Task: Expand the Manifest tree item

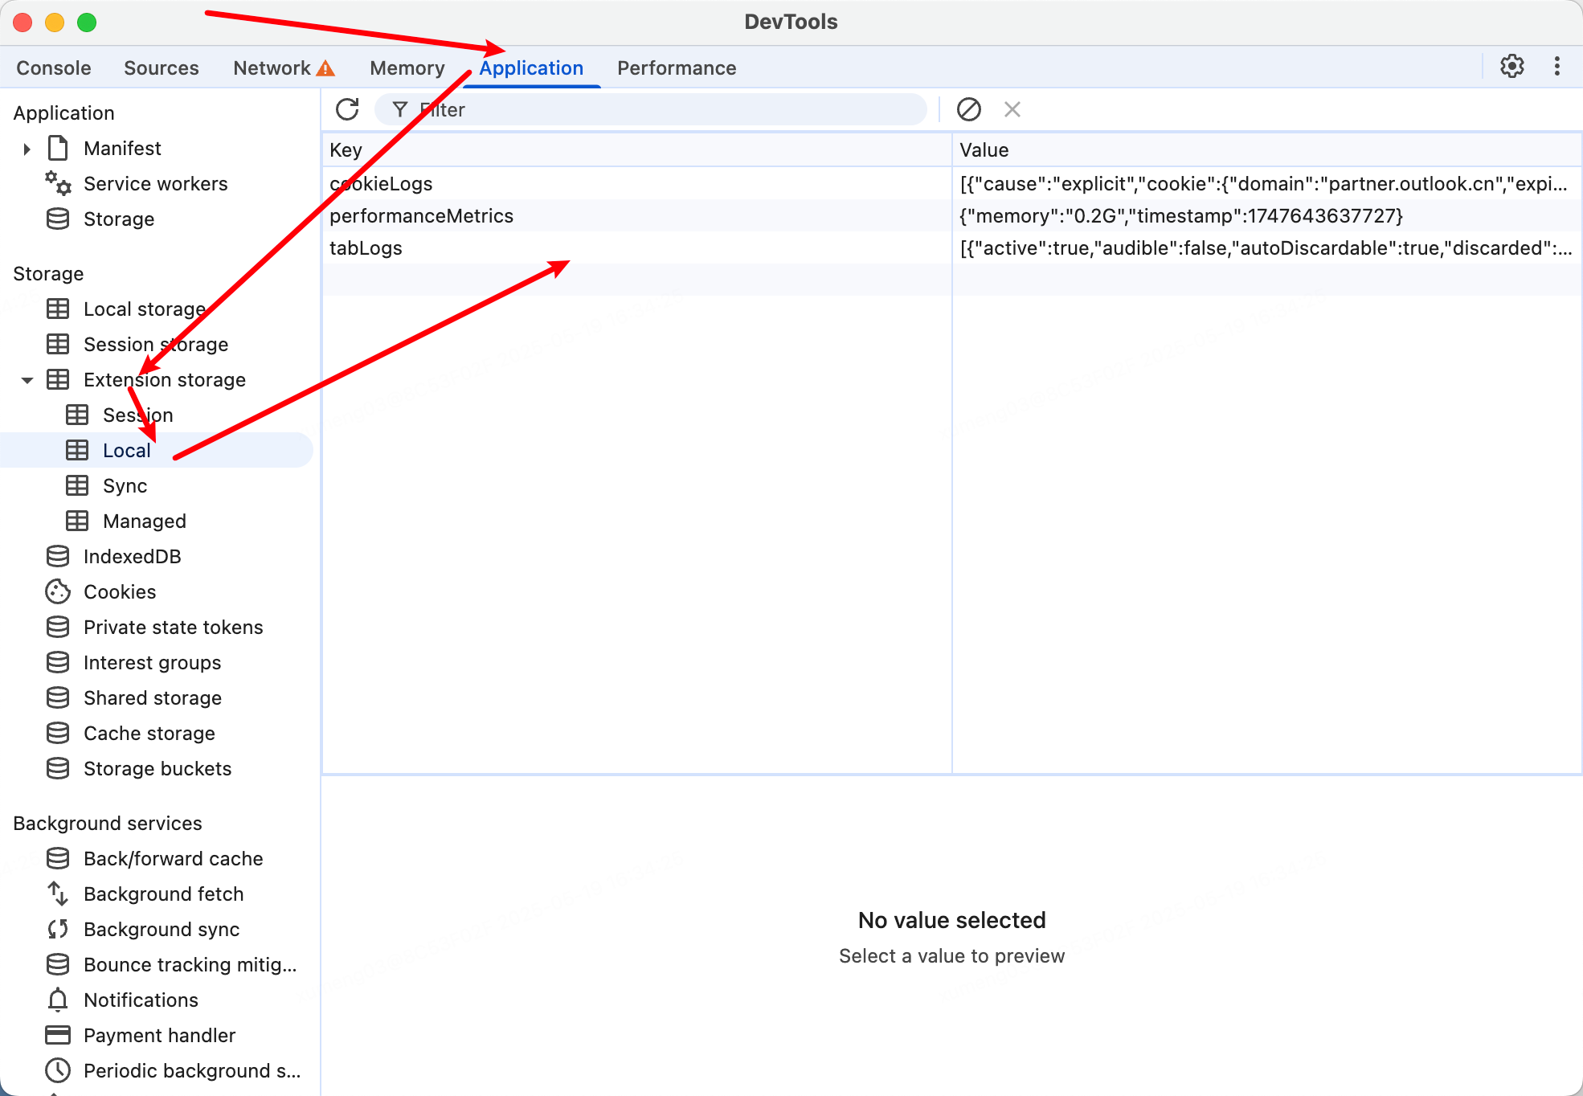Action: 27,149
